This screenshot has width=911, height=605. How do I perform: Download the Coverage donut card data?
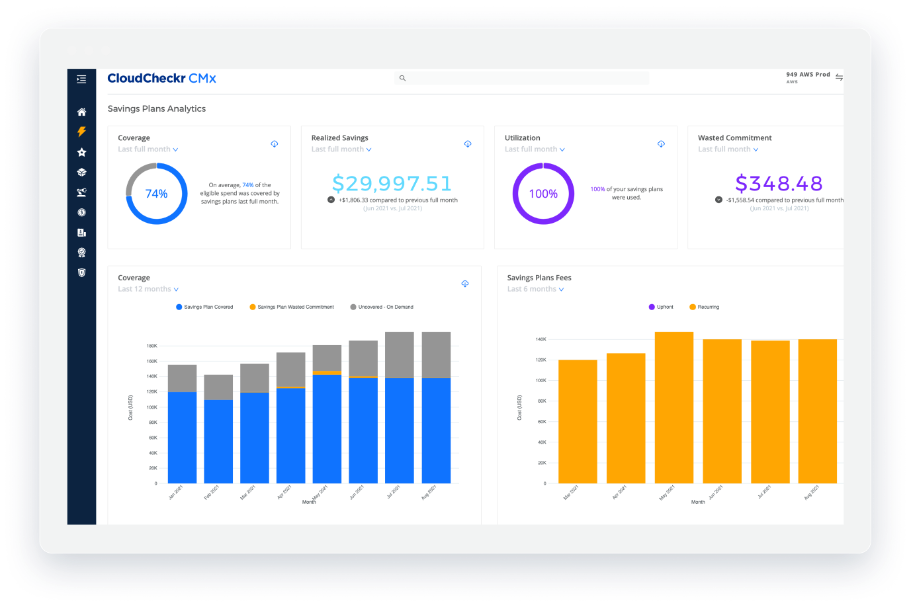[x=274, y=143]
